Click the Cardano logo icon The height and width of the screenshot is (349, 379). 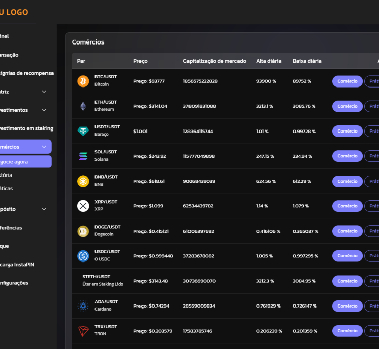(x=83, y=306)
